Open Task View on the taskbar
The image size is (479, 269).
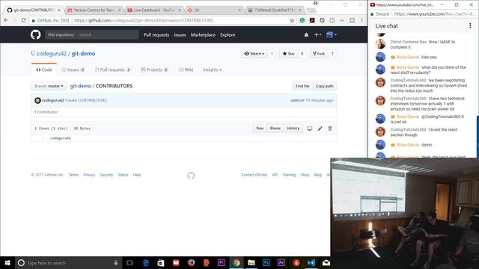(129, 262)
